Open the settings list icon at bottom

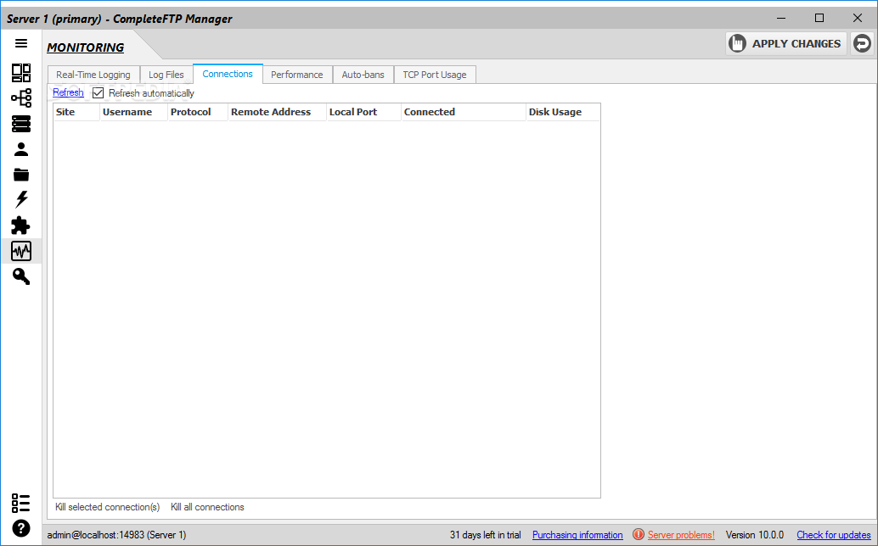pyautogui.click(x=21, y=503)
